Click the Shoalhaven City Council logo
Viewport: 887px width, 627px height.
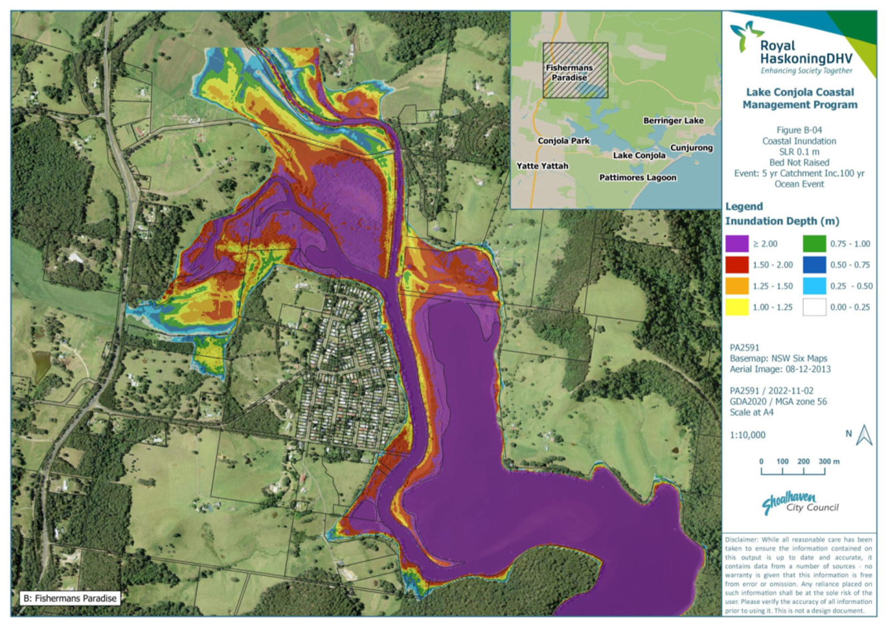(799, 503)
